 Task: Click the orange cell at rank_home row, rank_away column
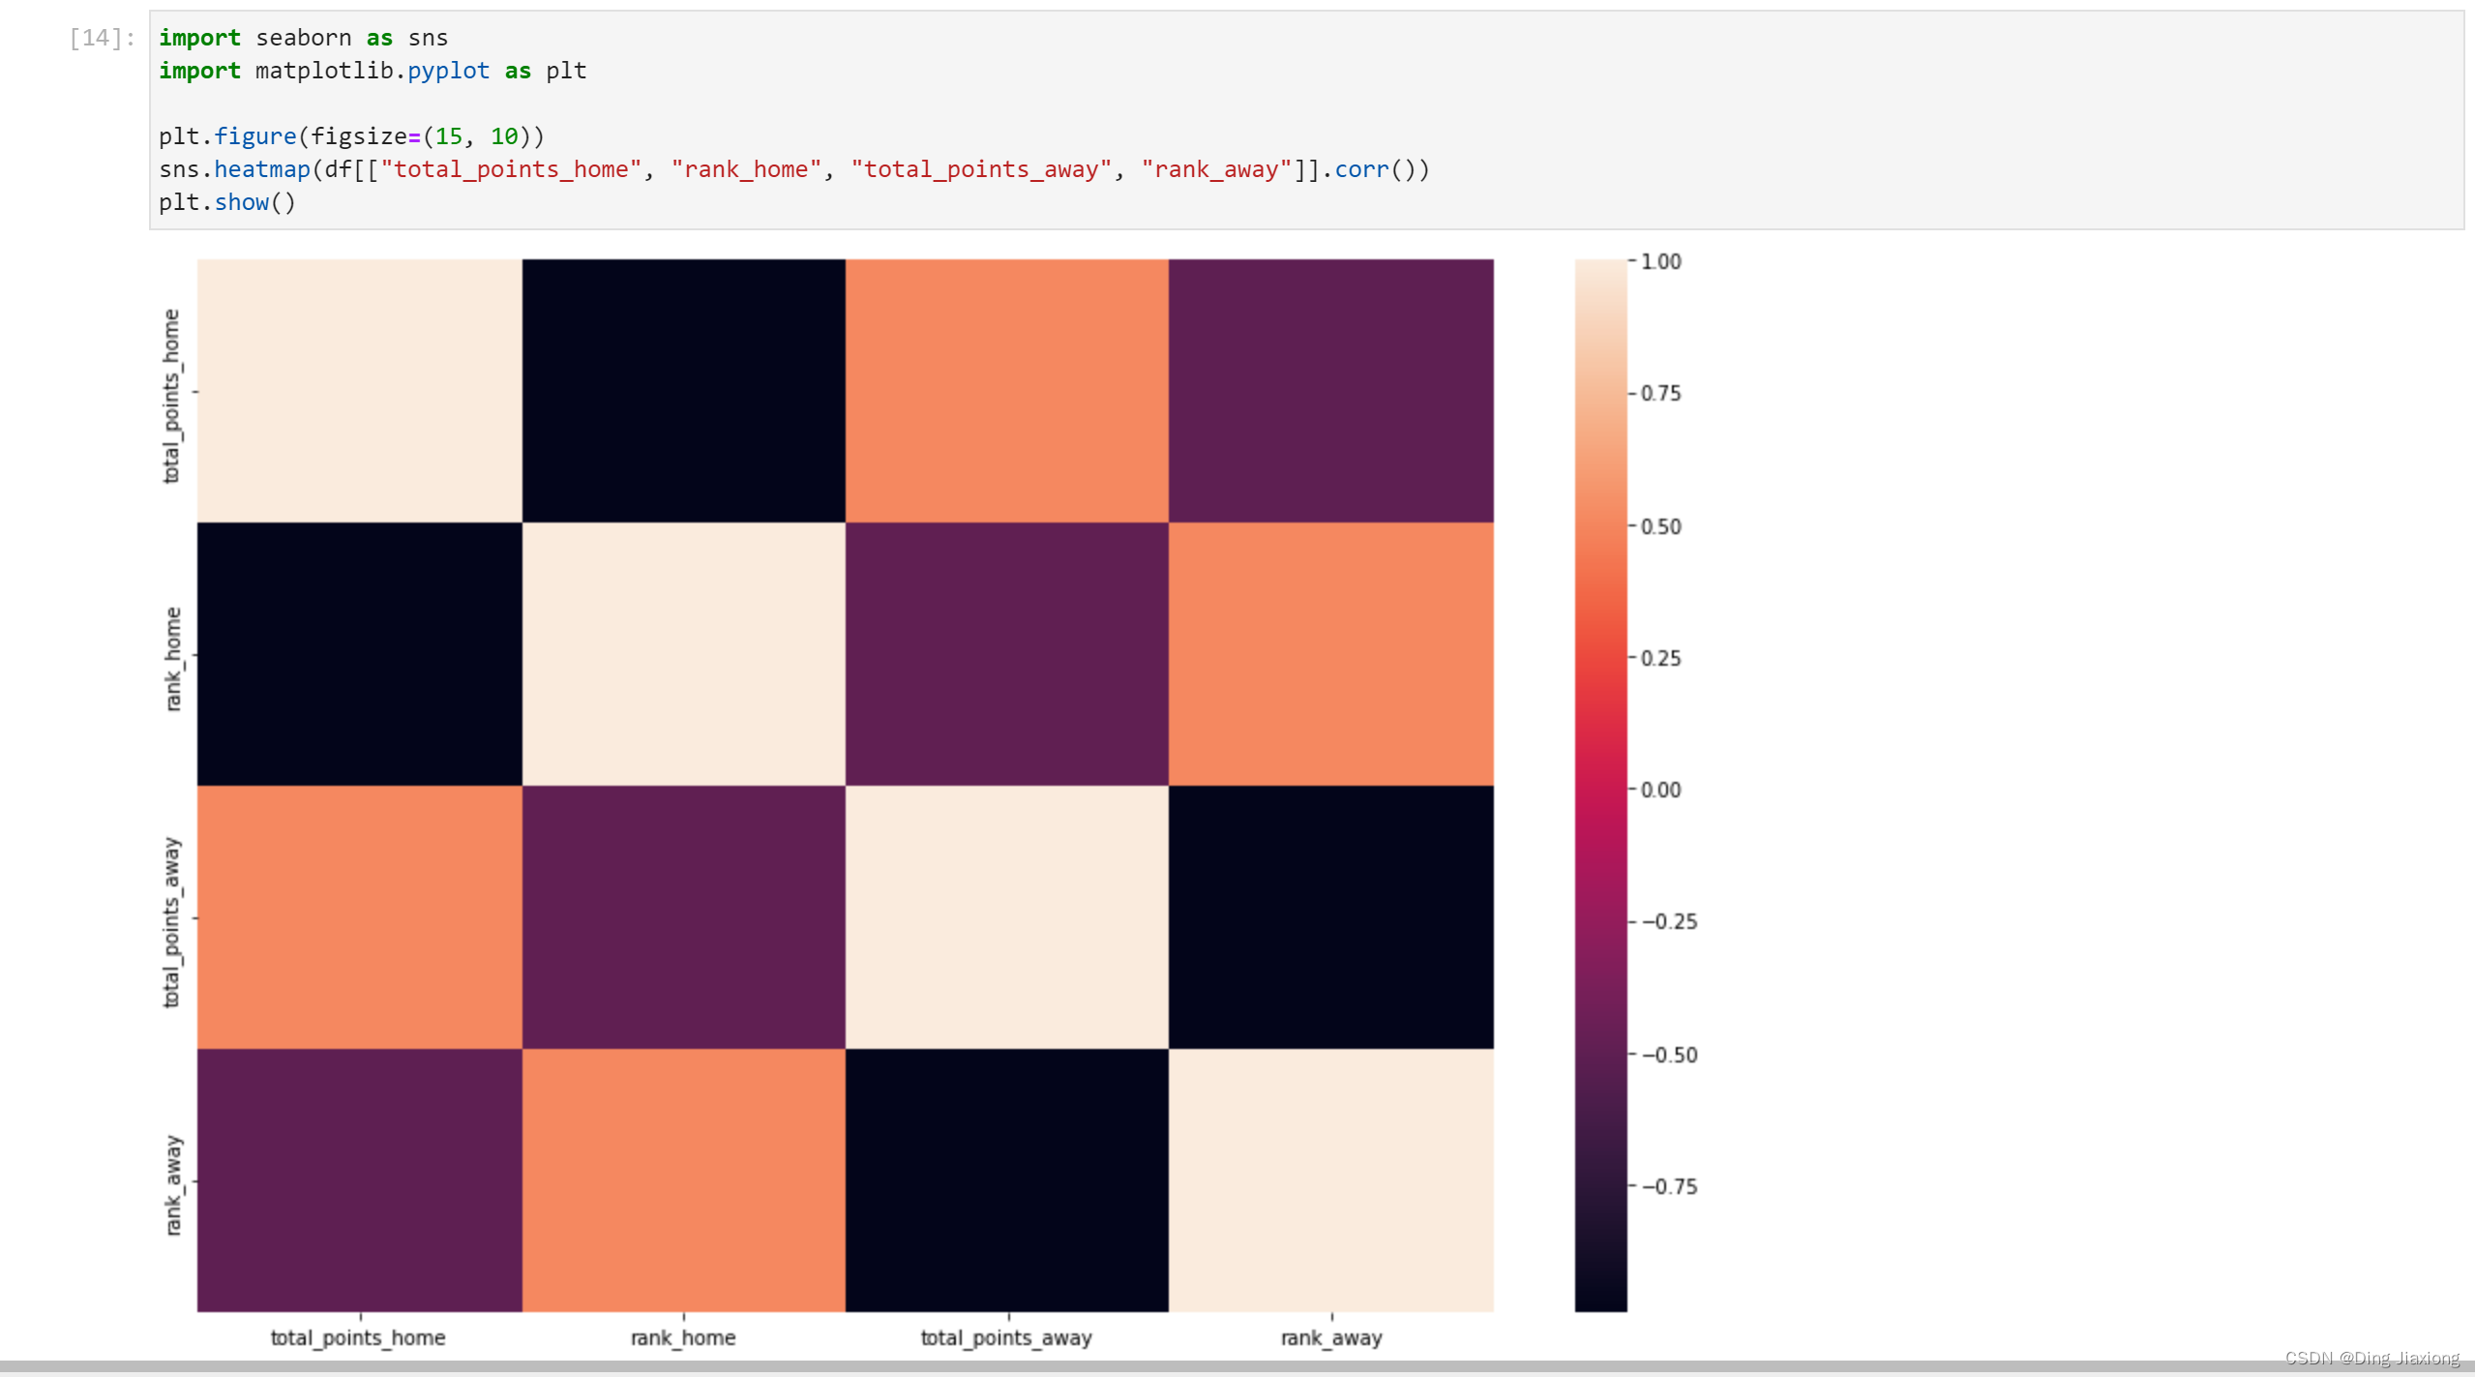click(x=1331, y=654)
